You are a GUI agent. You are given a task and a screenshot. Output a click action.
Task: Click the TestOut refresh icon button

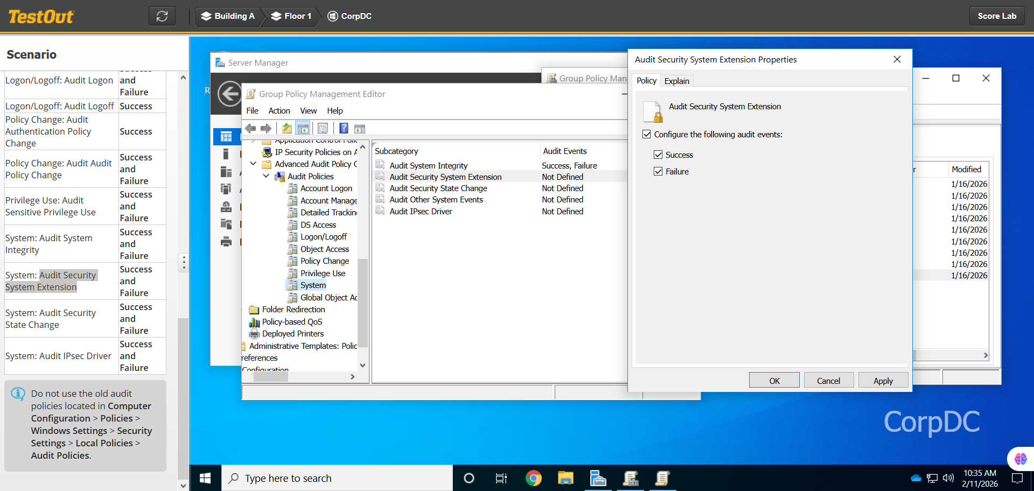pos(162,16)
